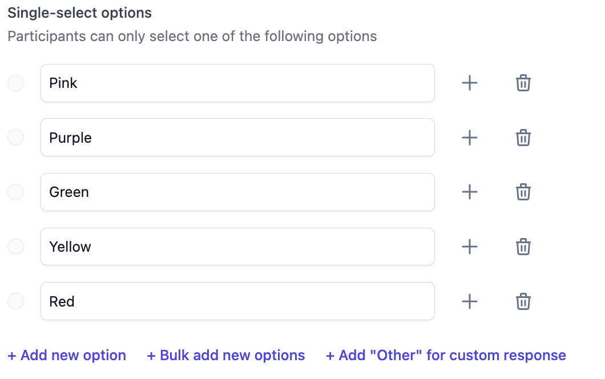Add an option below Yellow using plus icon
The height and width of the screenshot is (379, 605).
[x=469, y=247]
